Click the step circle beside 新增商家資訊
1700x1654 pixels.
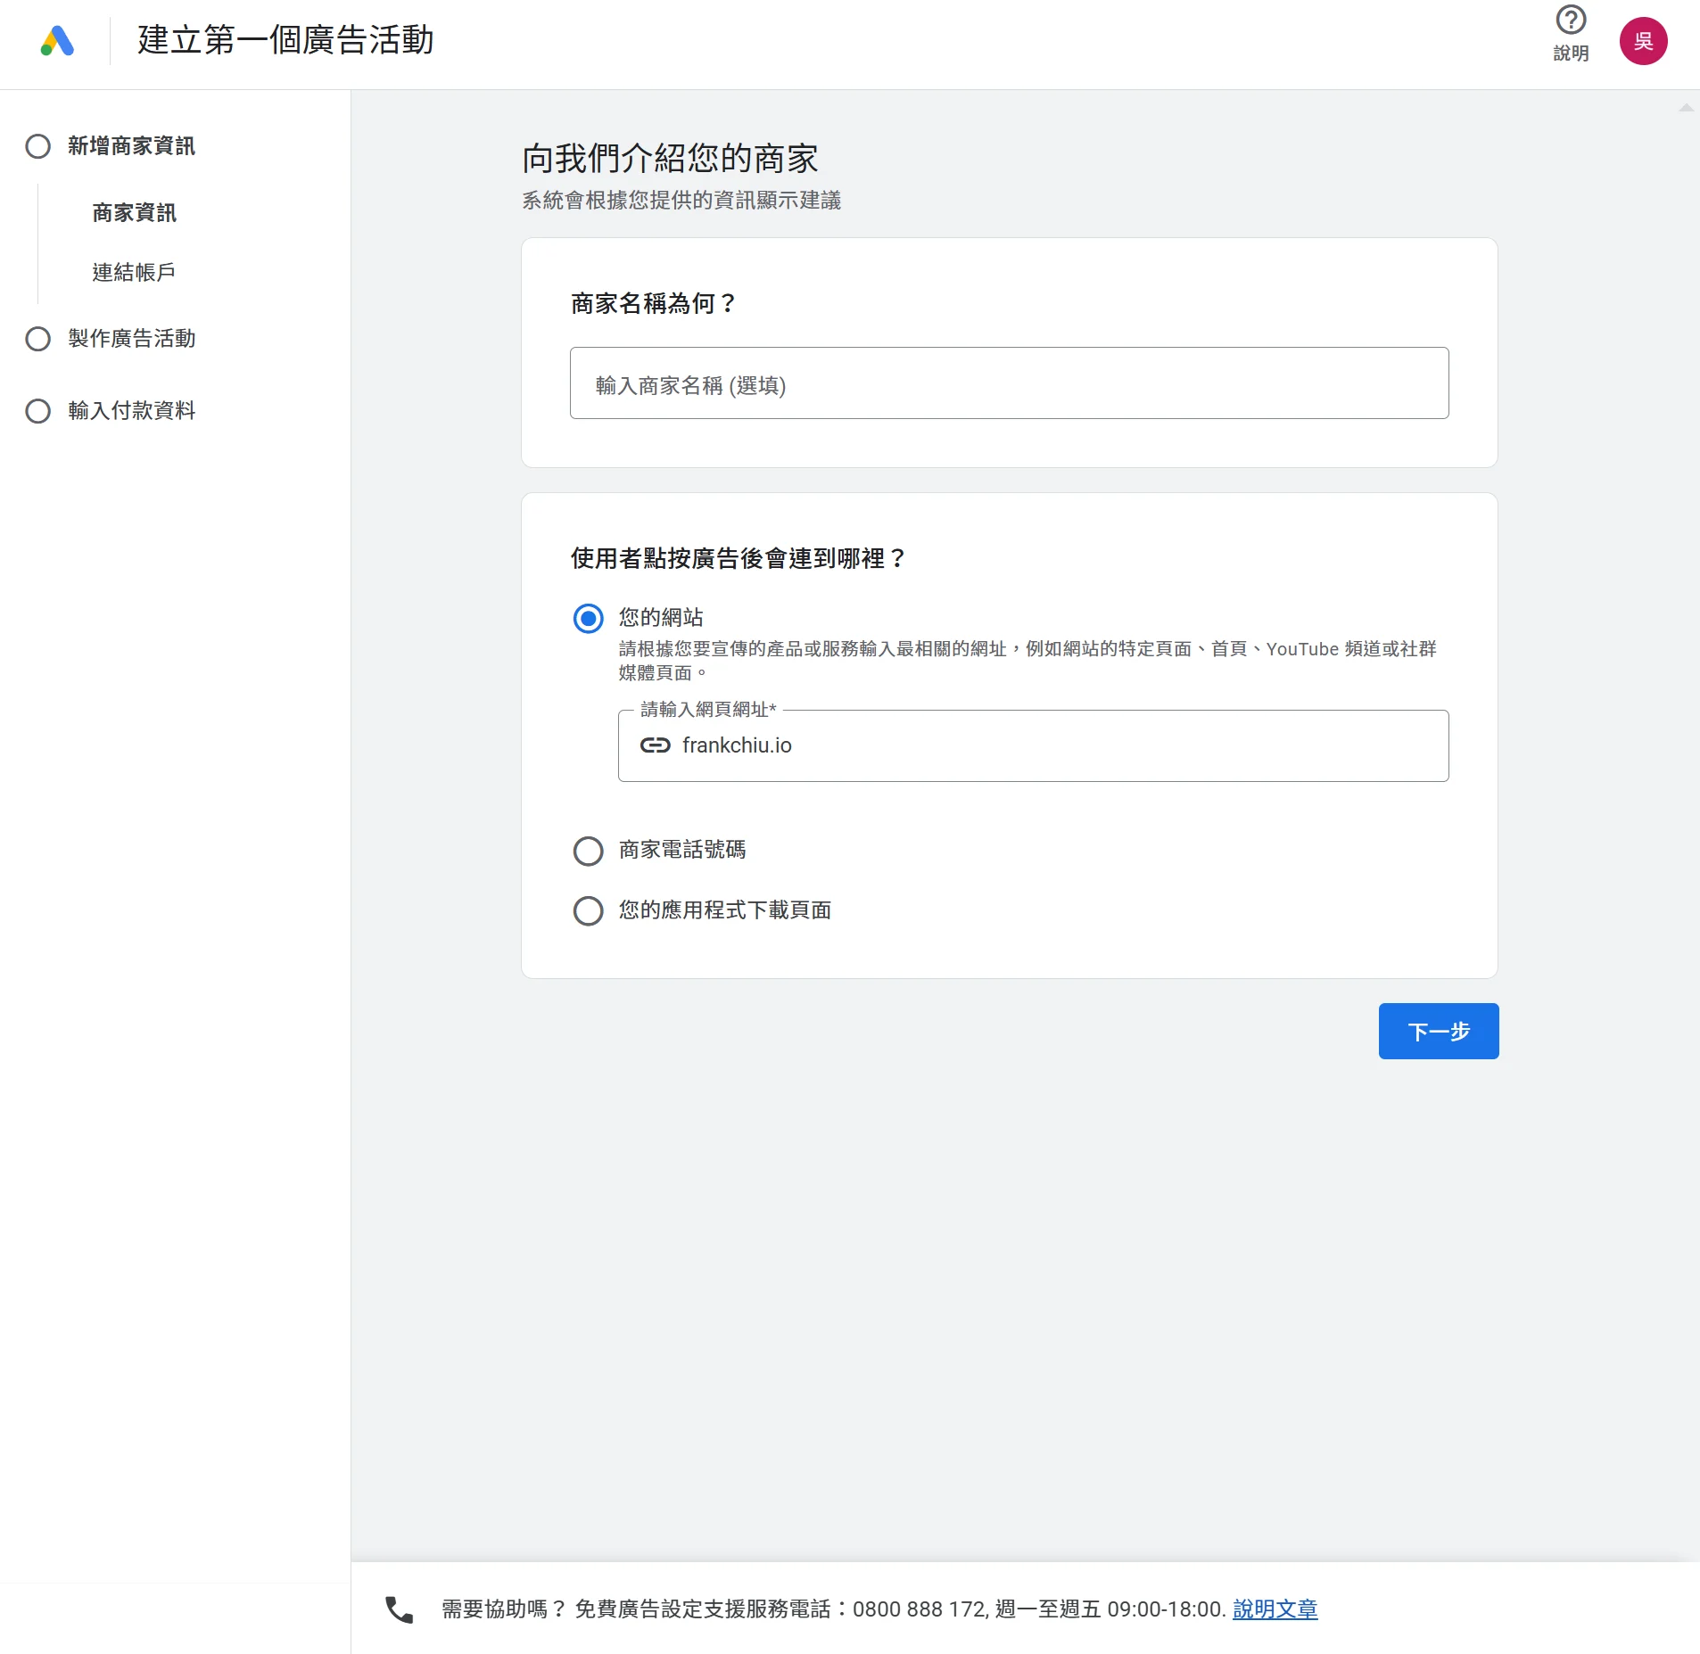click(x=38, y=146)
